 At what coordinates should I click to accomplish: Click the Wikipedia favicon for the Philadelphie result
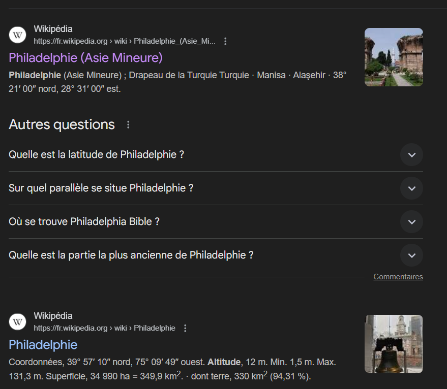[x=18, y=322]
